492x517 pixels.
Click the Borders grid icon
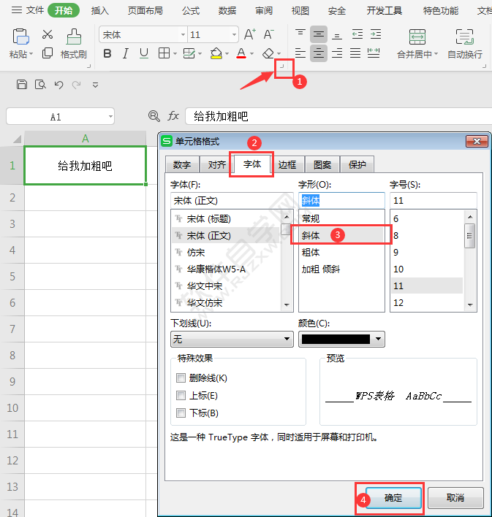click(164, 53)
